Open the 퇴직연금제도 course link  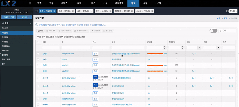click(x=117, y=59)
